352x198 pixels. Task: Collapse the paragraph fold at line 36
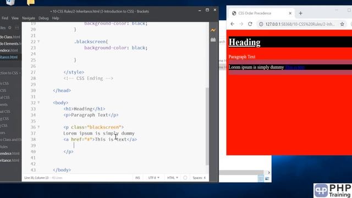pos(38,127)
